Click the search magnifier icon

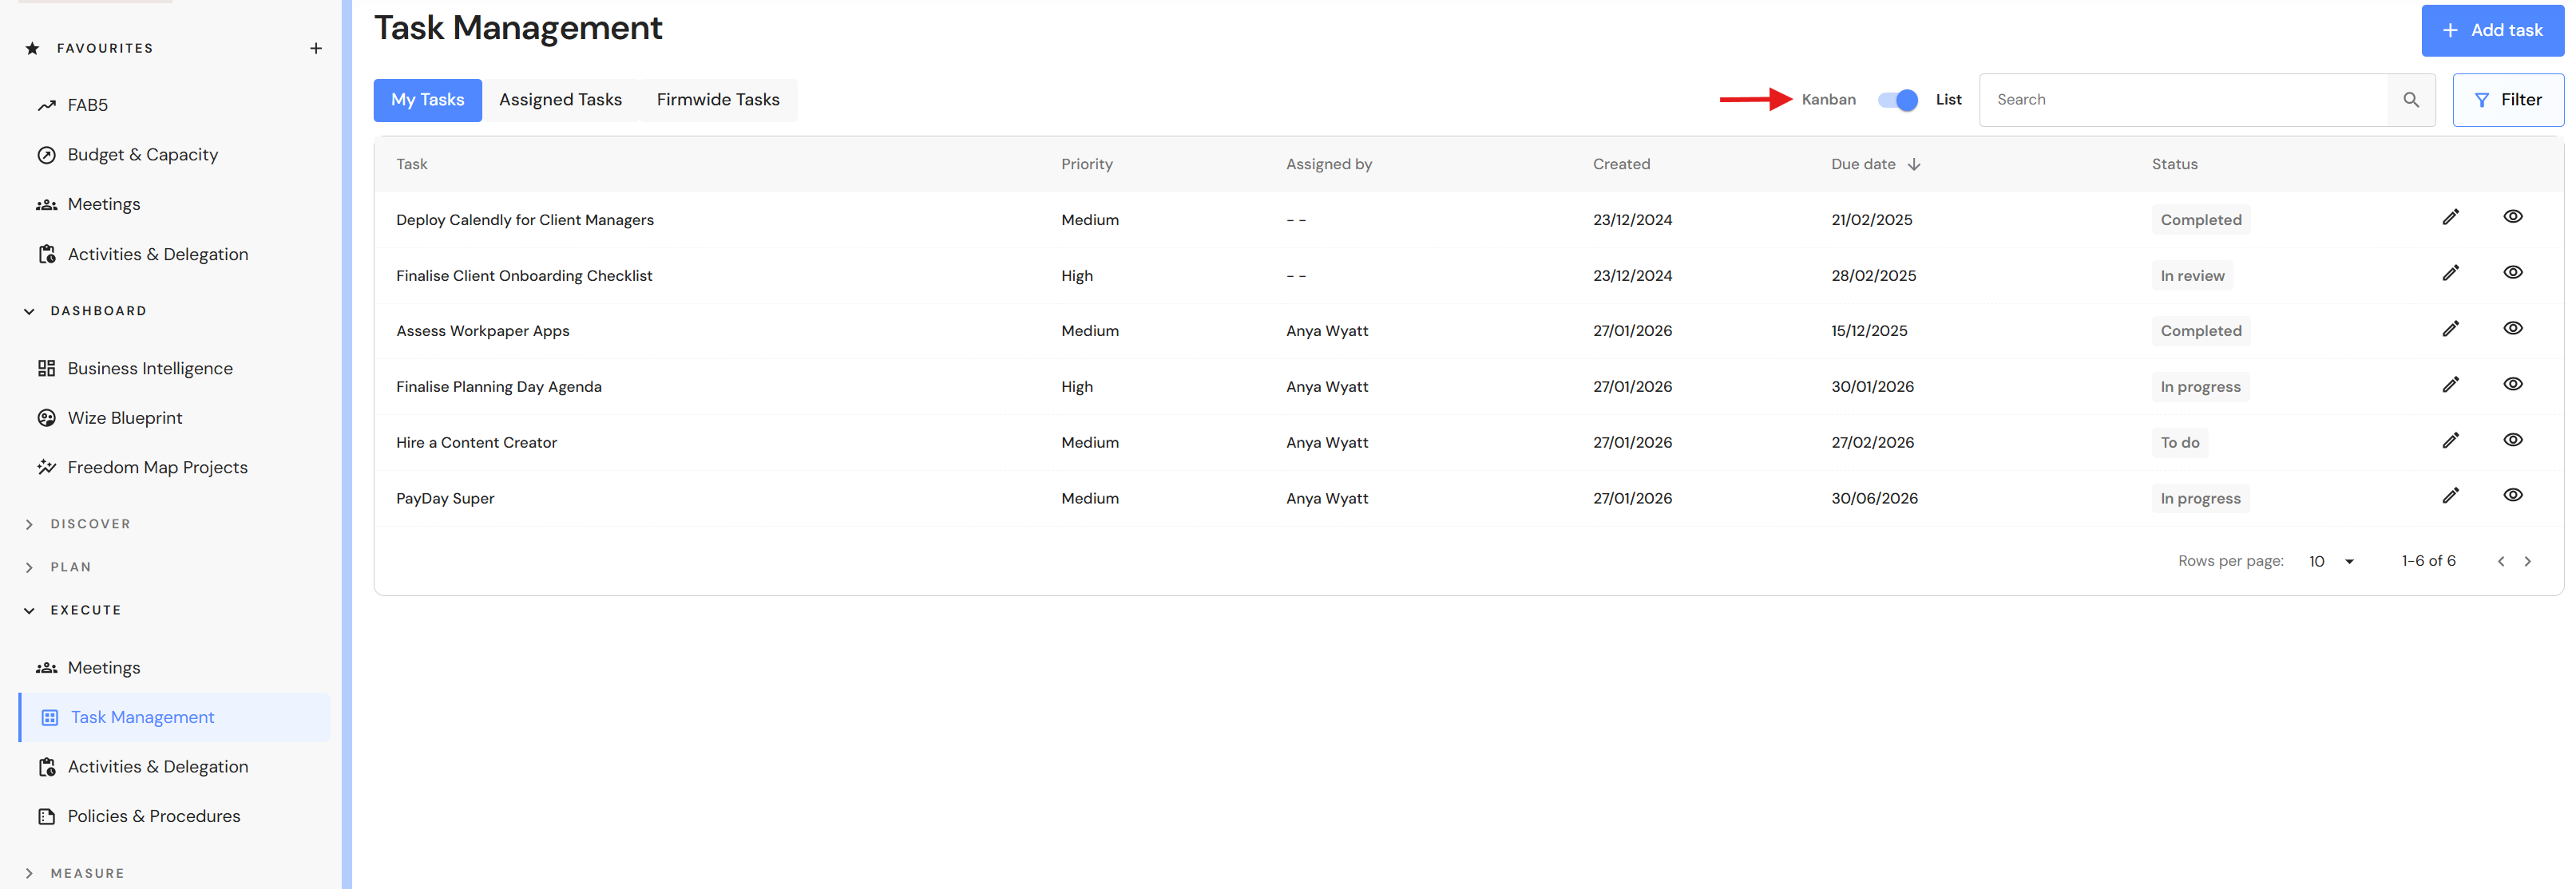pos(2410,100)
